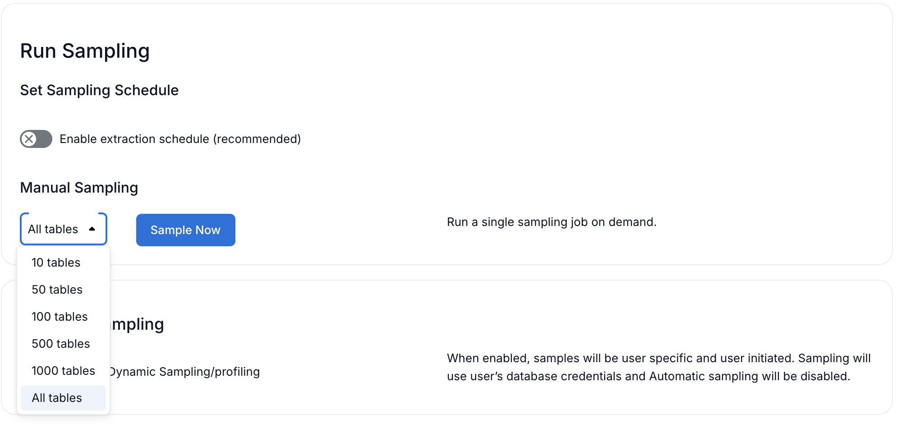This screenshot has height=424, width=901.
Task: Choose the 1000 tables entry
Action: 63,371
